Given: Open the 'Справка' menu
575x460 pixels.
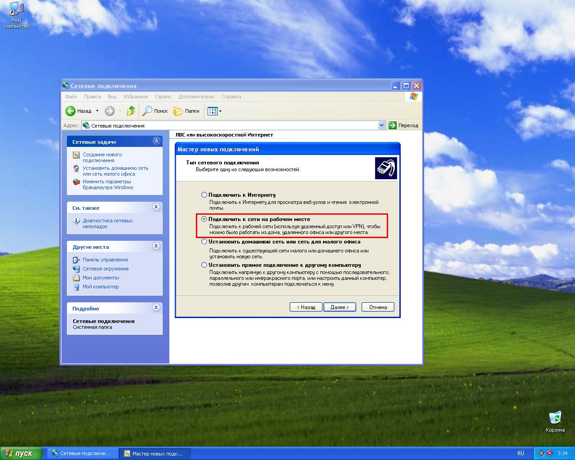Looking at the screenshot, I should pos(231,97).
